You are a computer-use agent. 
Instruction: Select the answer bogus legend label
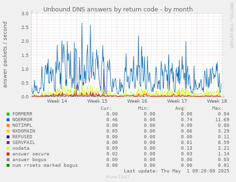click(29, 160)
